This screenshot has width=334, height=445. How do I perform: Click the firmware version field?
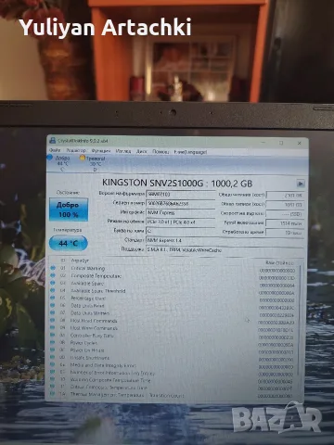click(181, 195)
